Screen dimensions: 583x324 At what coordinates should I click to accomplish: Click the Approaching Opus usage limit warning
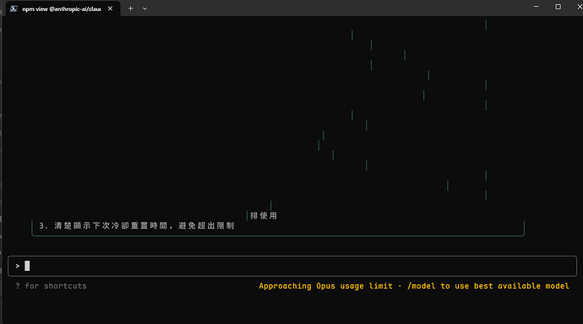coord(414,286)
